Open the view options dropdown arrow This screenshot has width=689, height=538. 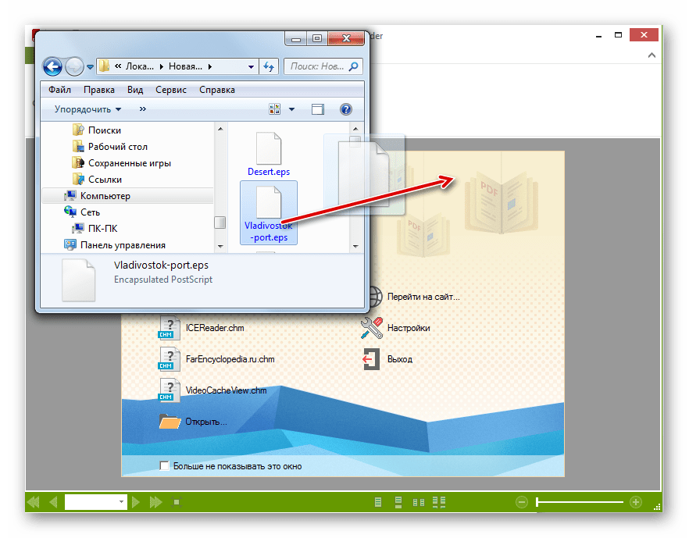(292, 109)
